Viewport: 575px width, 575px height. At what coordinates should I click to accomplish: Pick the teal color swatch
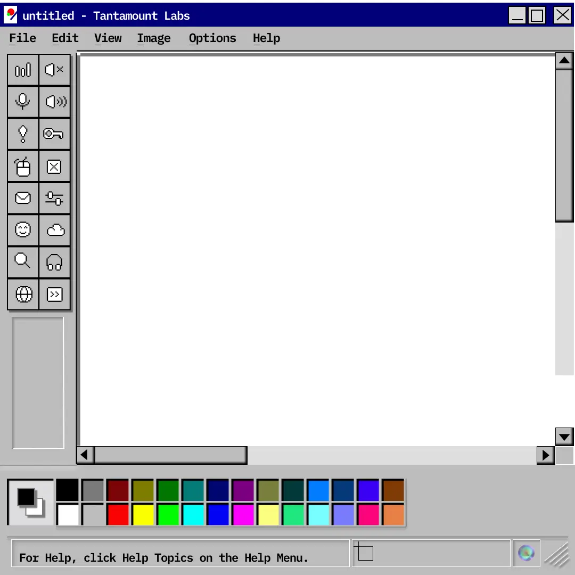(x=193, y=490)
